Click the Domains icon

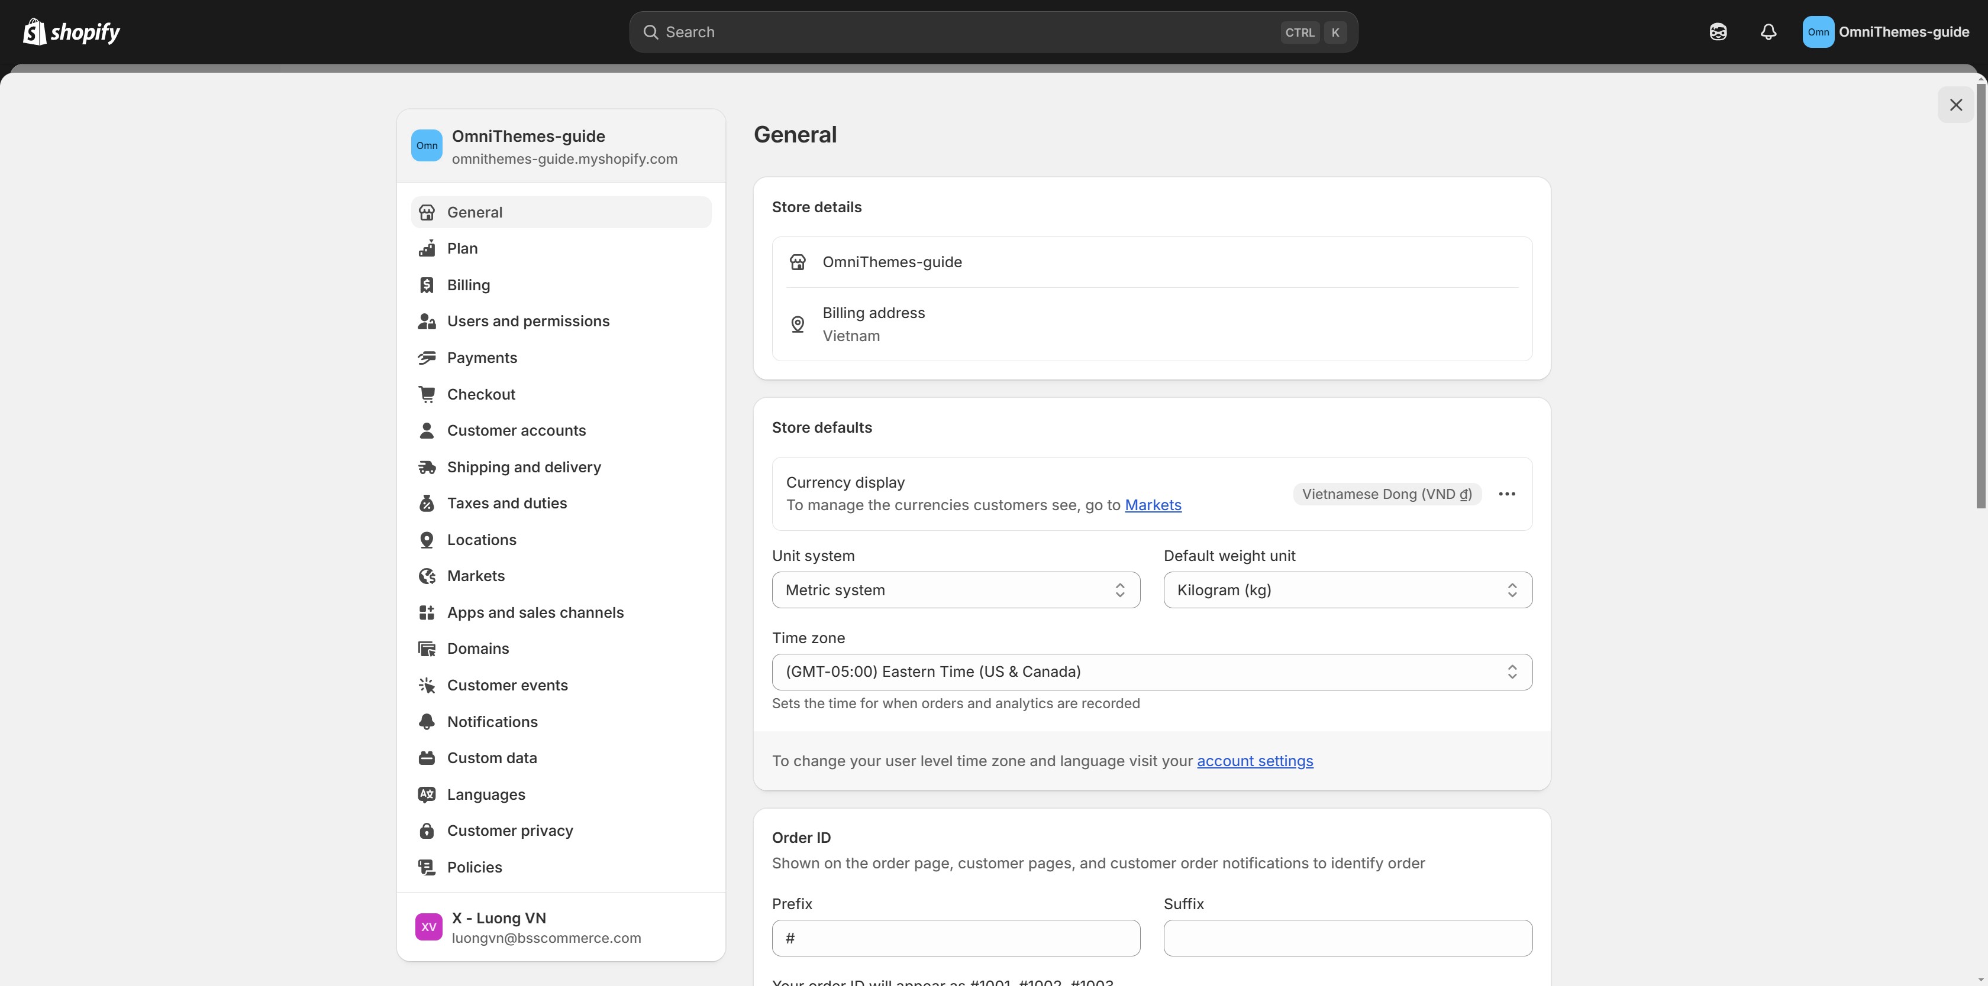tap(427, 649)
